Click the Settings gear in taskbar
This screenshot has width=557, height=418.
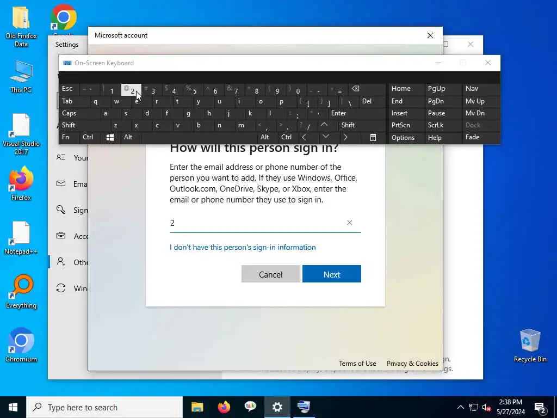pyautogui.click(x=277, y=407)
